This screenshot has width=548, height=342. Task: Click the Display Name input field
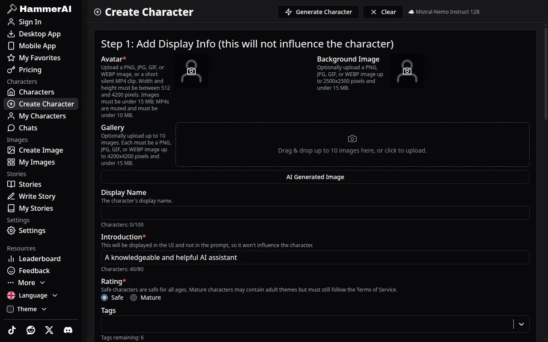point(315,213)
